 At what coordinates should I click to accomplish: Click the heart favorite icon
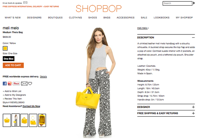click(30, 83)
